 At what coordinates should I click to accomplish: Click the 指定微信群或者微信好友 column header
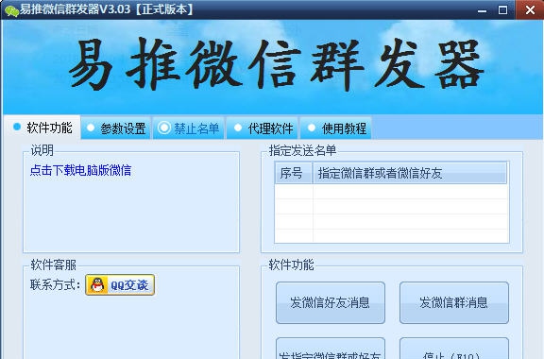[409, 173]
